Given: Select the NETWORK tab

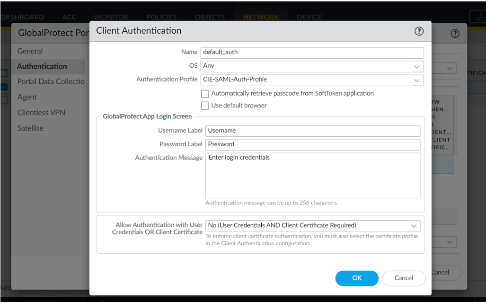Looking at the screenshot, I should 261,17.
